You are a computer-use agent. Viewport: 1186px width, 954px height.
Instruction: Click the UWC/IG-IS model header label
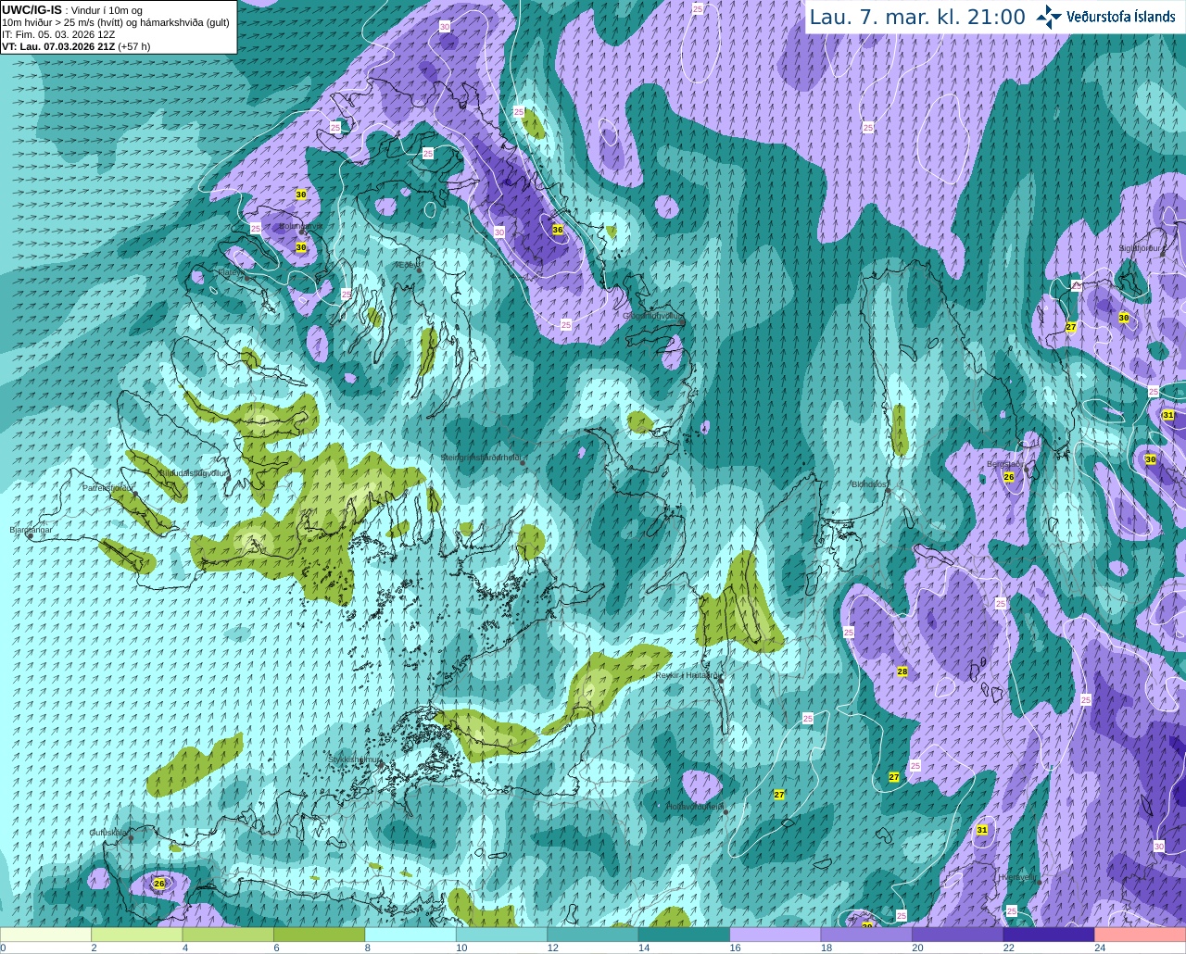(x=32, y=9)
